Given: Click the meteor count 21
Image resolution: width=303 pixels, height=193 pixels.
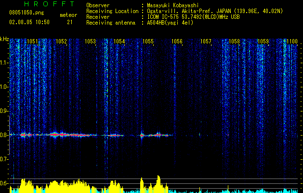Looking at the screenshot, I should tap(69, 22).
